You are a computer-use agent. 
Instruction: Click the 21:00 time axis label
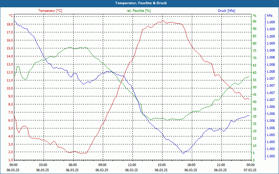[221, 165]
